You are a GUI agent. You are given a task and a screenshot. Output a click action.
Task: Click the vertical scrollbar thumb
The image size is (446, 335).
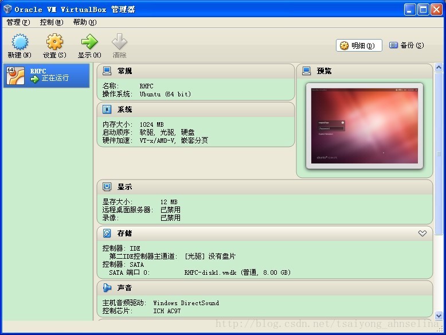pyautogui.click(x=439, y=154)
